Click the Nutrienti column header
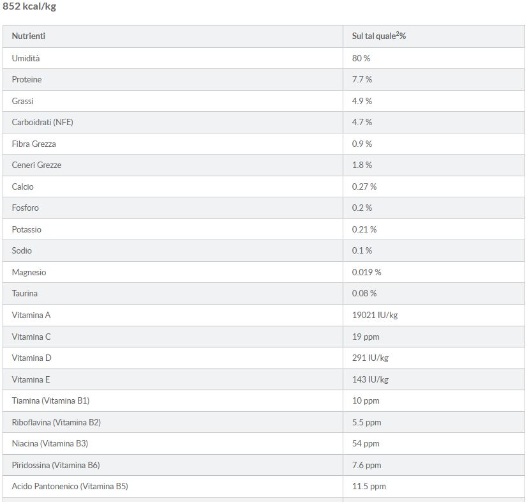 point(29,36)
